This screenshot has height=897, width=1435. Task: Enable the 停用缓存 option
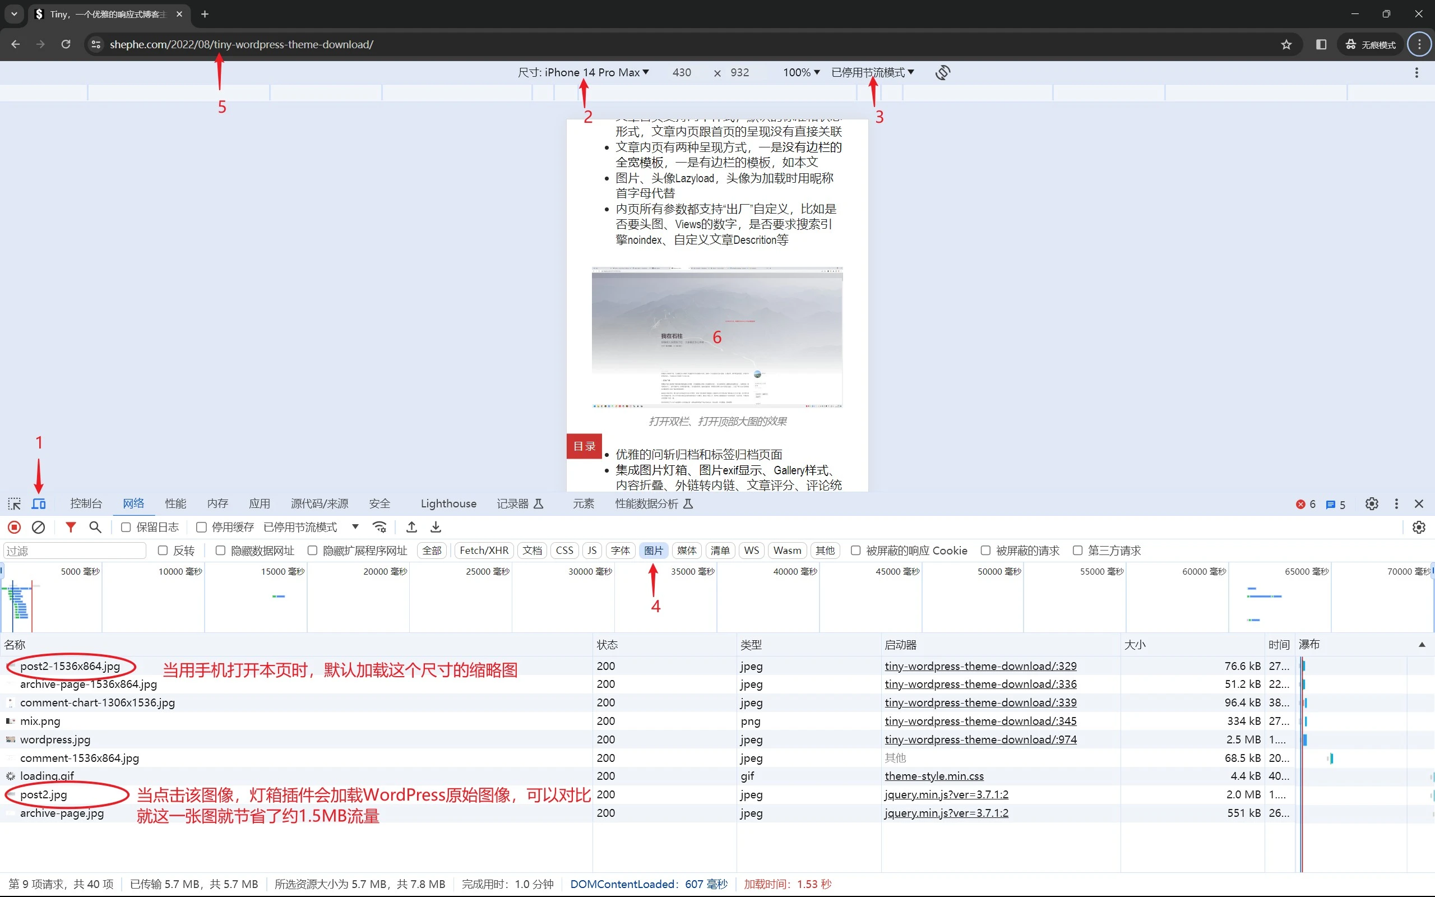tap(201, 527)
